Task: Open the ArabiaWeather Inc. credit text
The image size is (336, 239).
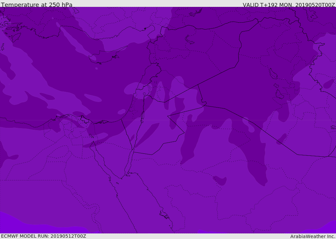Action: 313,236
